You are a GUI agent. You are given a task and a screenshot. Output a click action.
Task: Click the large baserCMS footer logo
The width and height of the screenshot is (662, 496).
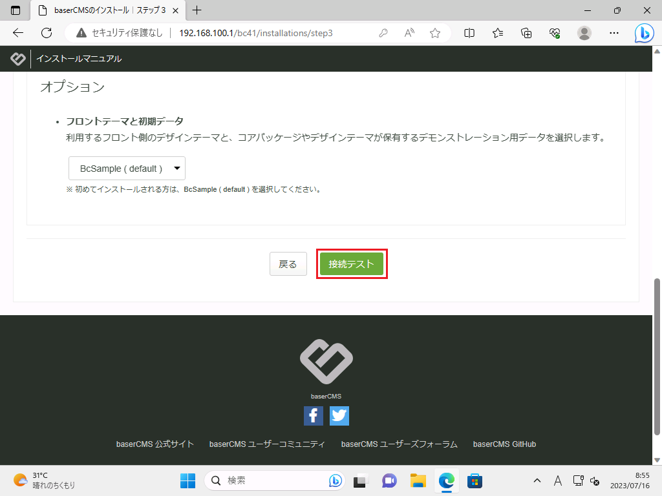[326, 362]
